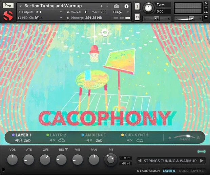
Task: Mute the instrument with the M button
Action: coord(137,17)
